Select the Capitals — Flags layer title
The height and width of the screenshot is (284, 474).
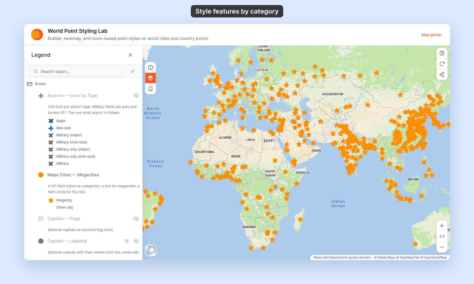[64, 219]
